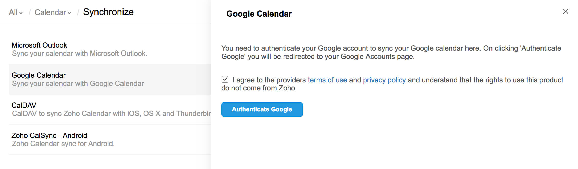Click the chevron next to "All"
The image size is (578, 169).
[x=21, y=13]
